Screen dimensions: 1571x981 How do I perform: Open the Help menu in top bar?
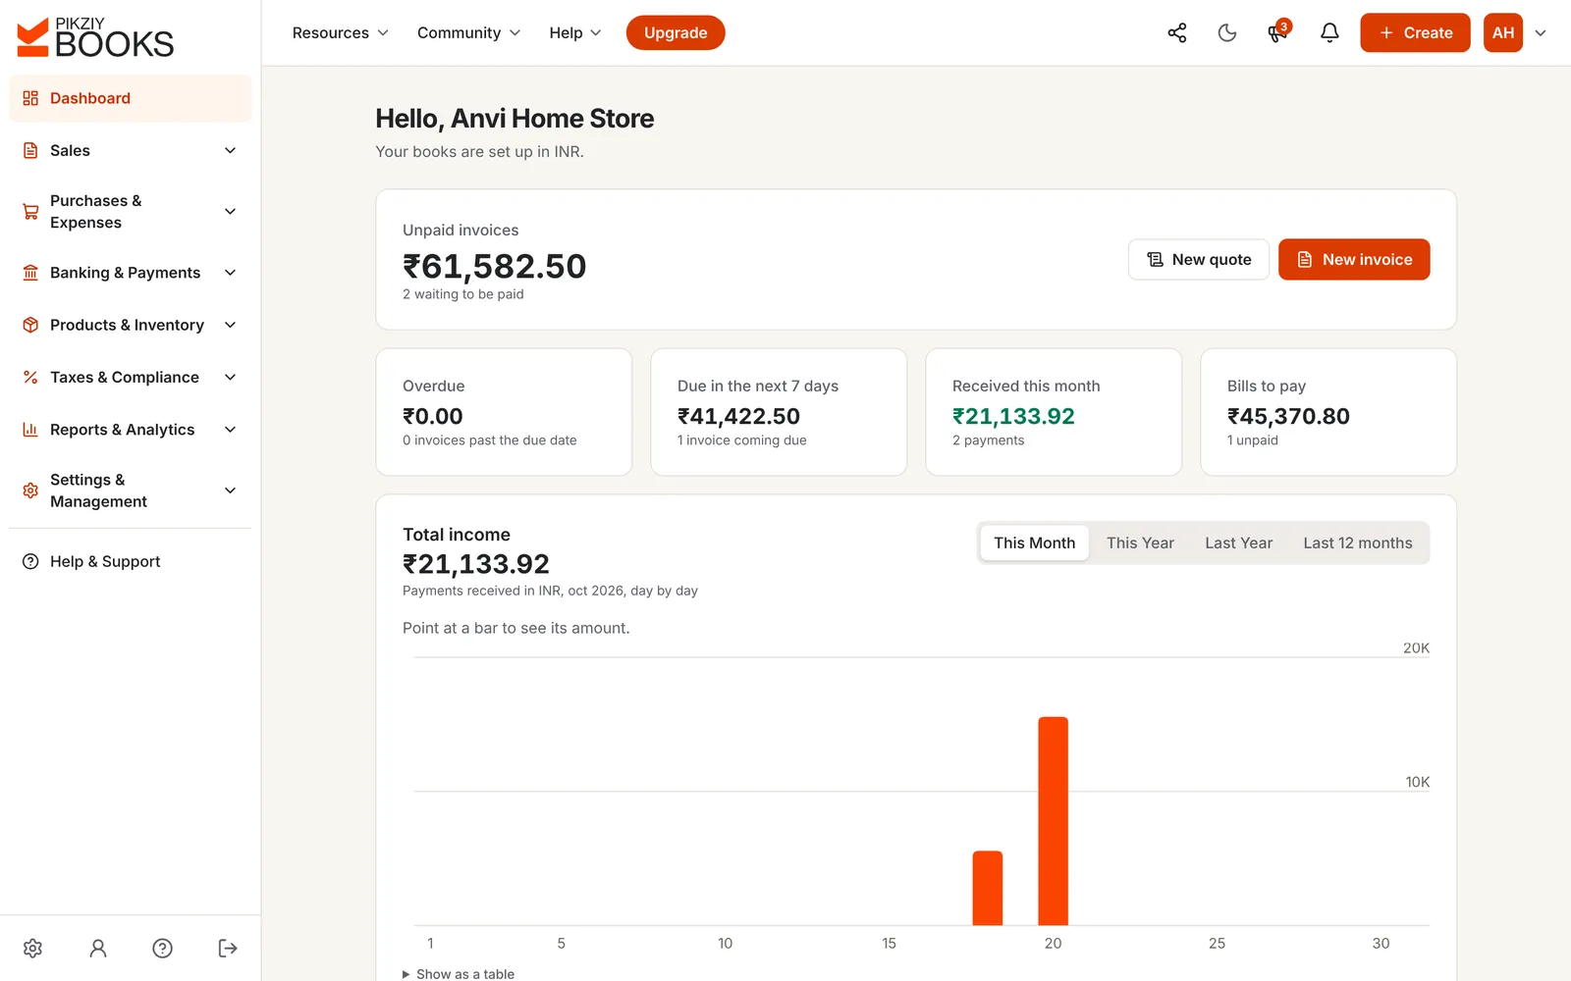click(575, 33)
